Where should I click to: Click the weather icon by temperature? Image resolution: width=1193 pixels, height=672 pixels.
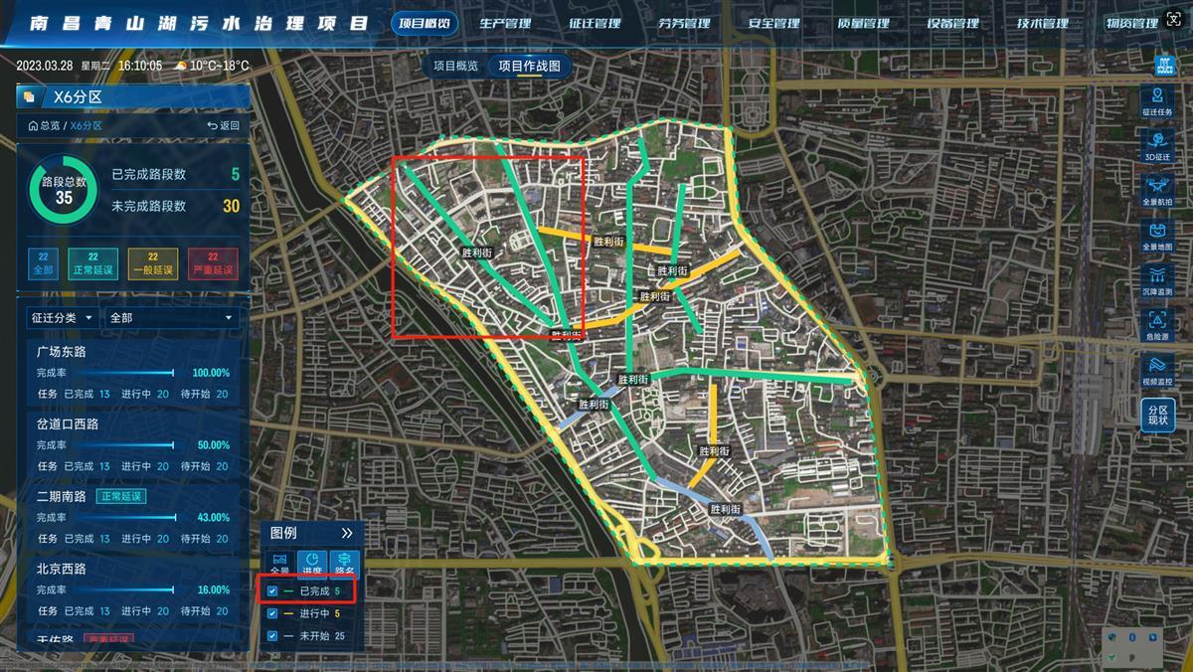(181, 66)
